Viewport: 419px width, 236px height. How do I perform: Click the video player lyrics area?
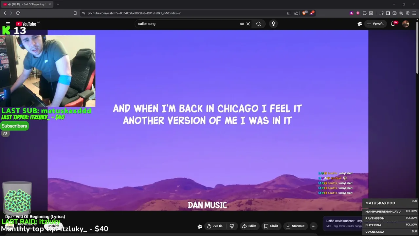pos(208,114)
